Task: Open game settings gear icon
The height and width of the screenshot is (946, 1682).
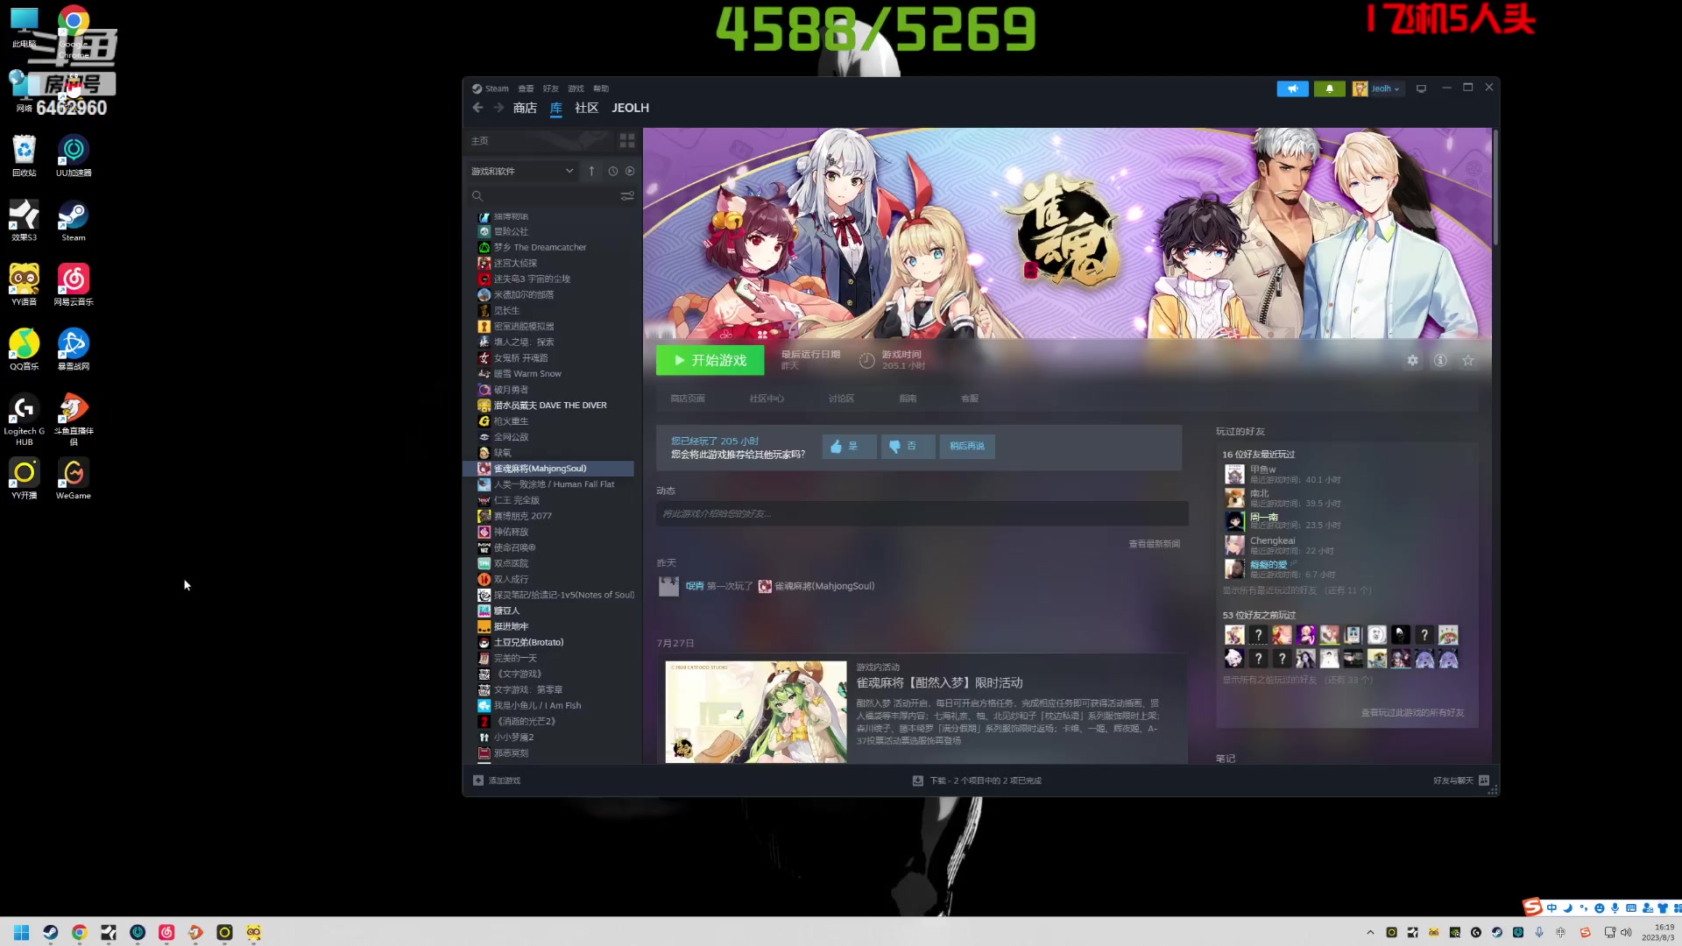Action: 1412,360
